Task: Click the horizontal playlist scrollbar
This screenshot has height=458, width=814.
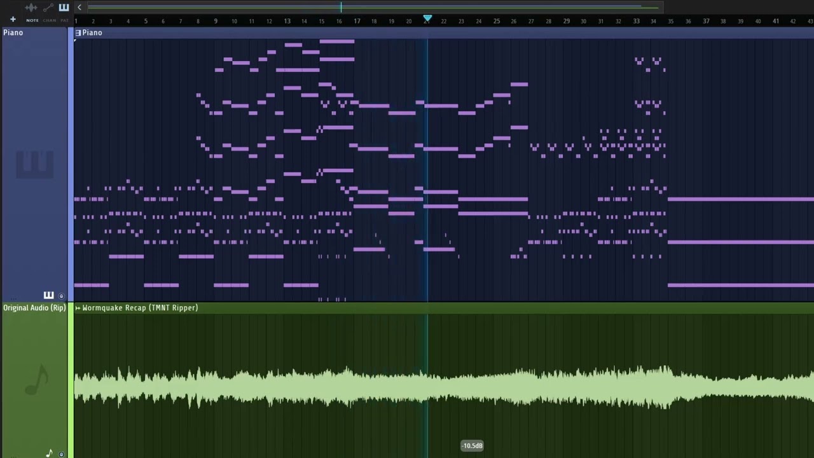Action: click(x=374, y=8)
